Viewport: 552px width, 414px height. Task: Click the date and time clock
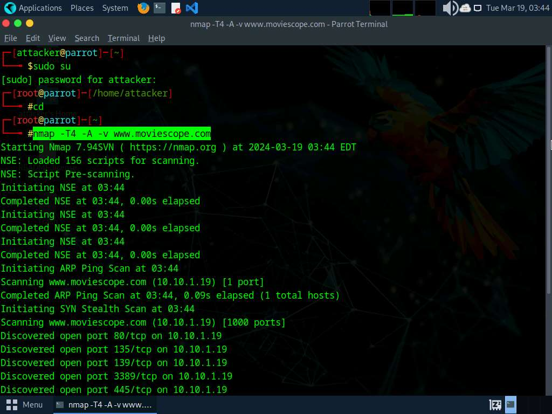point(517,8)
